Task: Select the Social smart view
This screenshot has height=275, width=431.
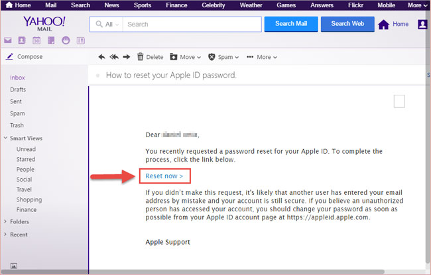Action: pyautogui.click(x=24, y=180)
